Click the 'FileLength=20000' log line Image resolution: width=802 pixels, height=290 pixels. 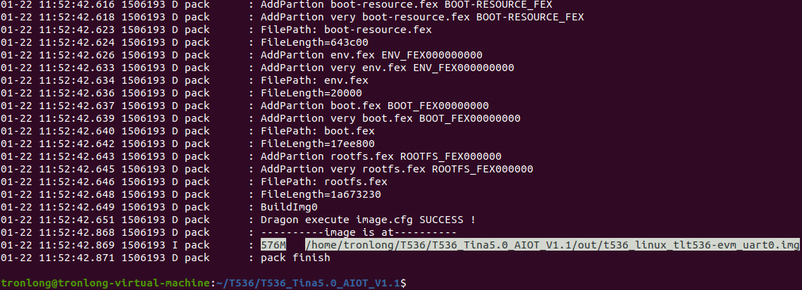click(311, 94)
